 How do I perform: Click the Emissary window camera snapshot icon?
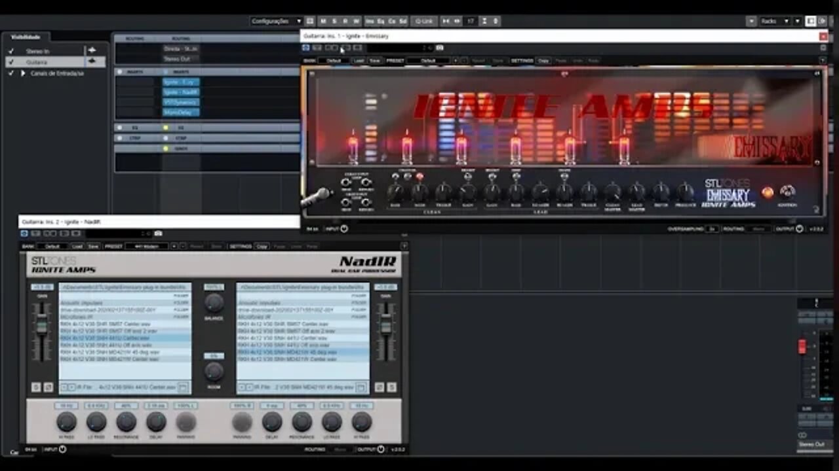tap(439, 48)
